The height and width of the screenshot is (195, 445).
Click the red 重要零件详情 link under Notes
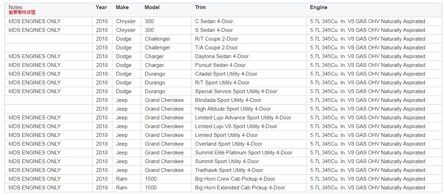22,12
